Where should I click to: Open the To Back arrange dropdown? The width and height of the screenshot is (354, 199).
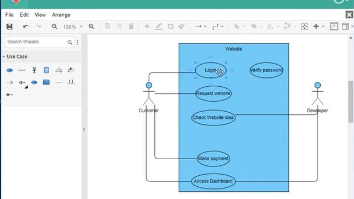coord(257,27)
